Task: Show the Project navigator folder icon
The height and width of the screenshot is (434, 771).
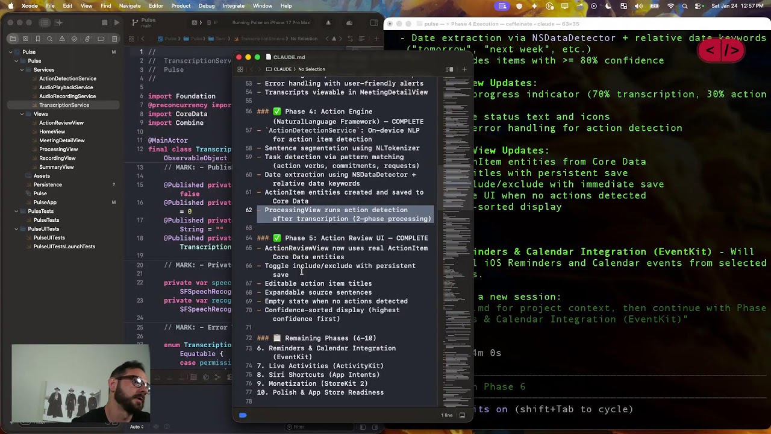Action: click(13, 39)
